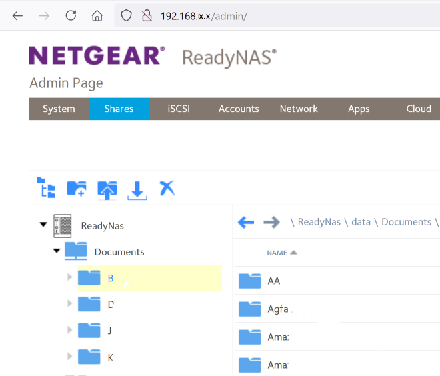Select Documents in the tree

[119, 252]
